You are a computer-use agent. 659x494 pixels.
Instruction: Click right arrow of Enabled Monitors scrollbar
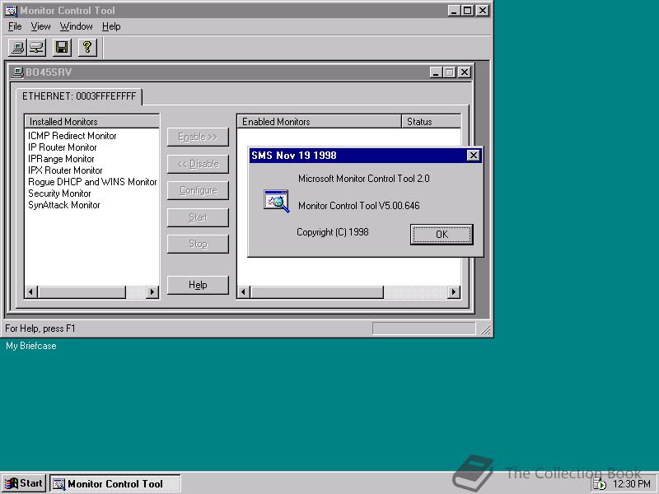click(454, 291)
